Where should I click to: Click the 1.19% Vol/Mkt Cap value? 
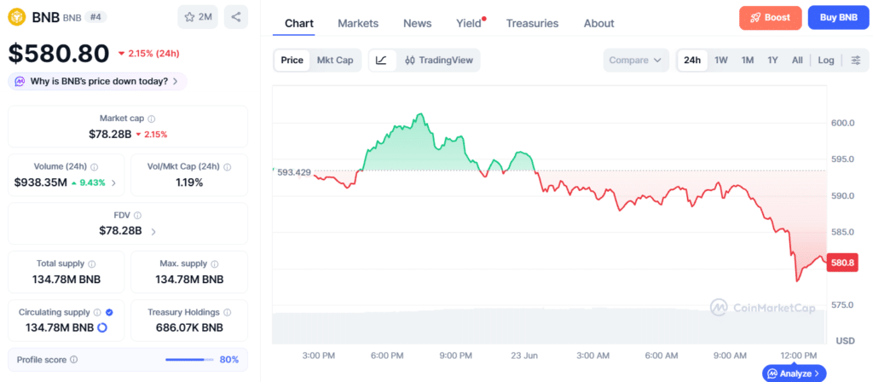(189, 182)
